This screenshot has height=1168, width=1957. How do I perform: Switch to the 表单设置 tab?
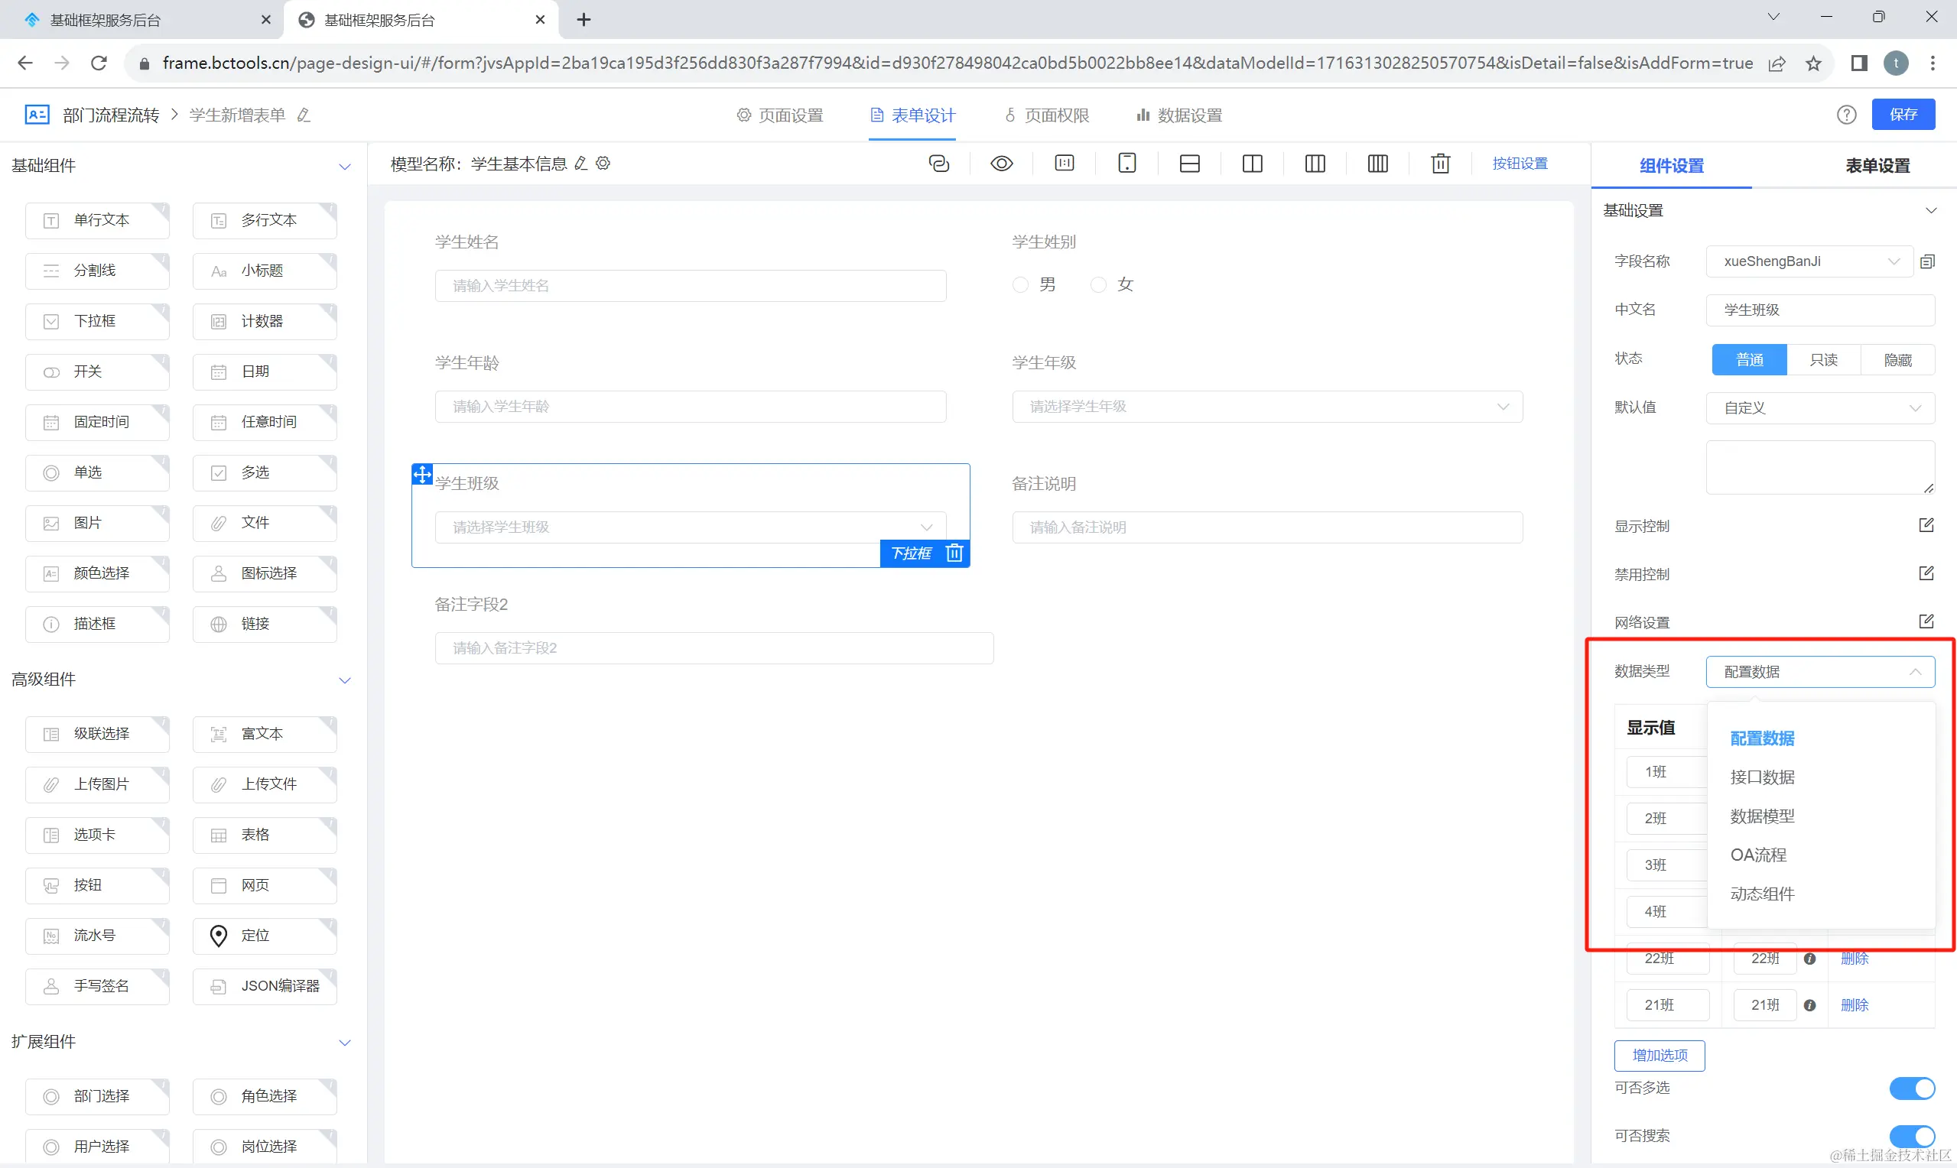(x=1877, y=166)
